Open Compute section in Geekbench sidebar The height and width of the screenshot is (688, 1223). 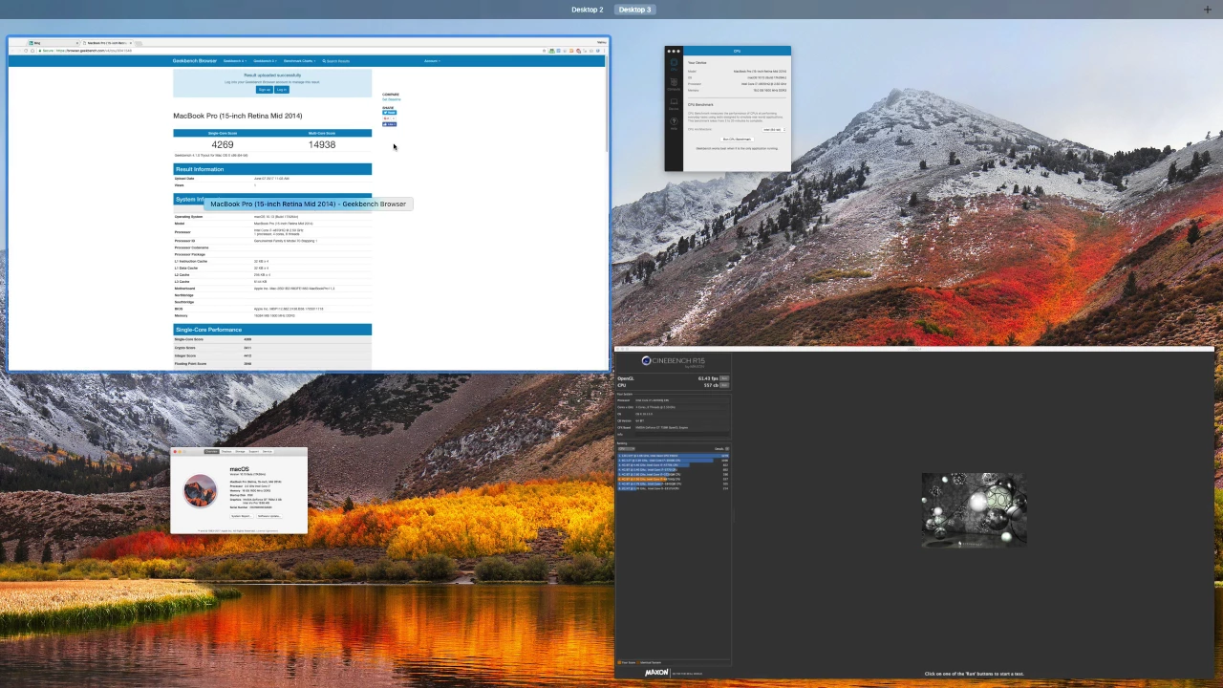pyautogui.click(x=674, y=85)
